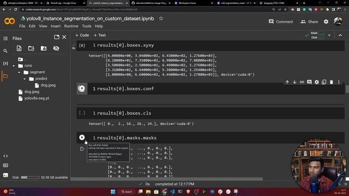Open the View menu
349x196 pixels.
tap(43, 26)
